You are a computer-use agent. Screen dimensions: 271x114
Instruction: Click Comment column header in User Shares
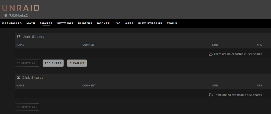[89, 45]
